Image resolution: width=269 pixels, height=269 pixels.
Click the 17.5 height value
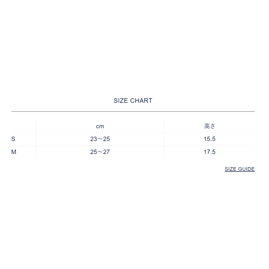(x=209, y=152)
